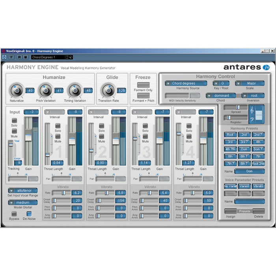The height and width of the screenshot is (276, 276).
Task: Select the 2nd 7 harmony preset
Action: click(x=258, y=135)
